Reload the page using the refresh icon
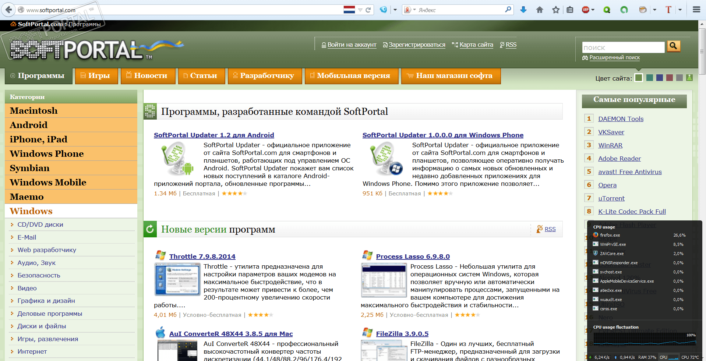Viewport: 706px width, 361px height. pyautogui.click(x=368, y=10)
